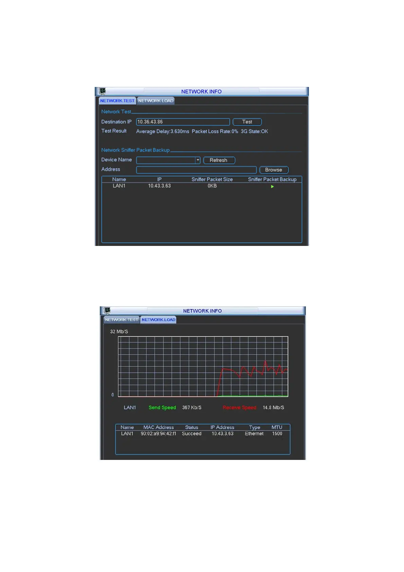This screenshot has height=572, width=404.
Task: Click the Succeed status cell
Action: [x=191, y=434]
